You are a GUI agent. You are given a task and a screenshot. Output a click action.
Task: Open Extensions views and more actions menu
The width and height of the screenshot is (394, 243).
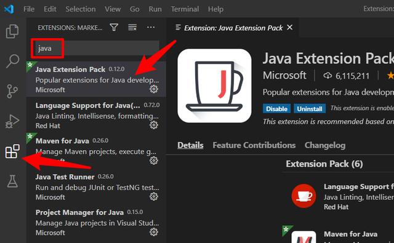tap(151, 27)
